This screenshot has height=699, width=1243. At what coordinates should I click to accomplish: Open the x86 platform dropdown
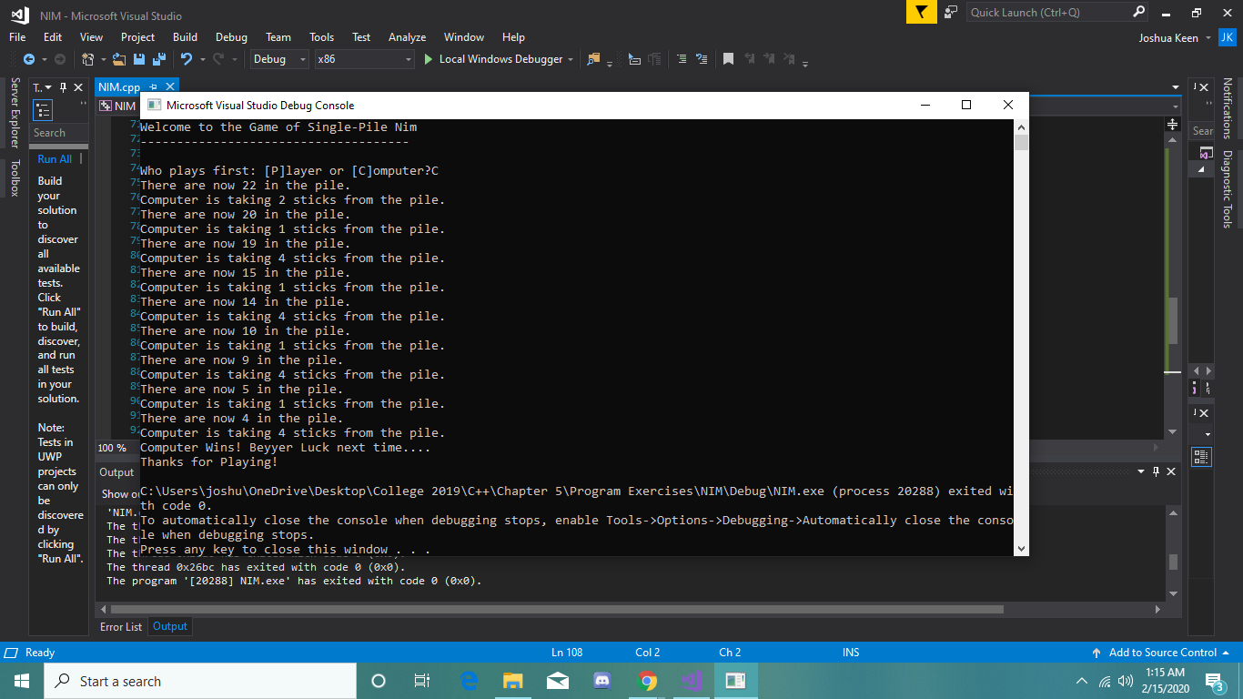[x=364, y=58]
